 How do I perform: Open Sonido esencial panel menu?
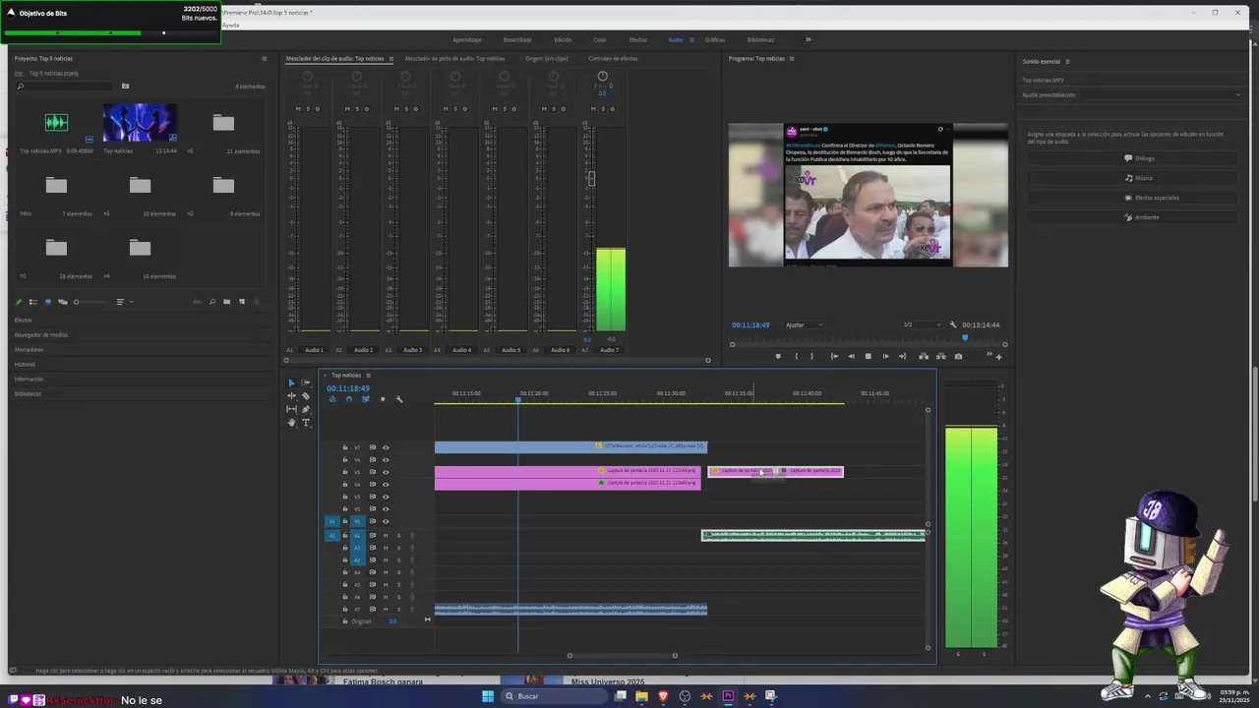coord(1067,61)
